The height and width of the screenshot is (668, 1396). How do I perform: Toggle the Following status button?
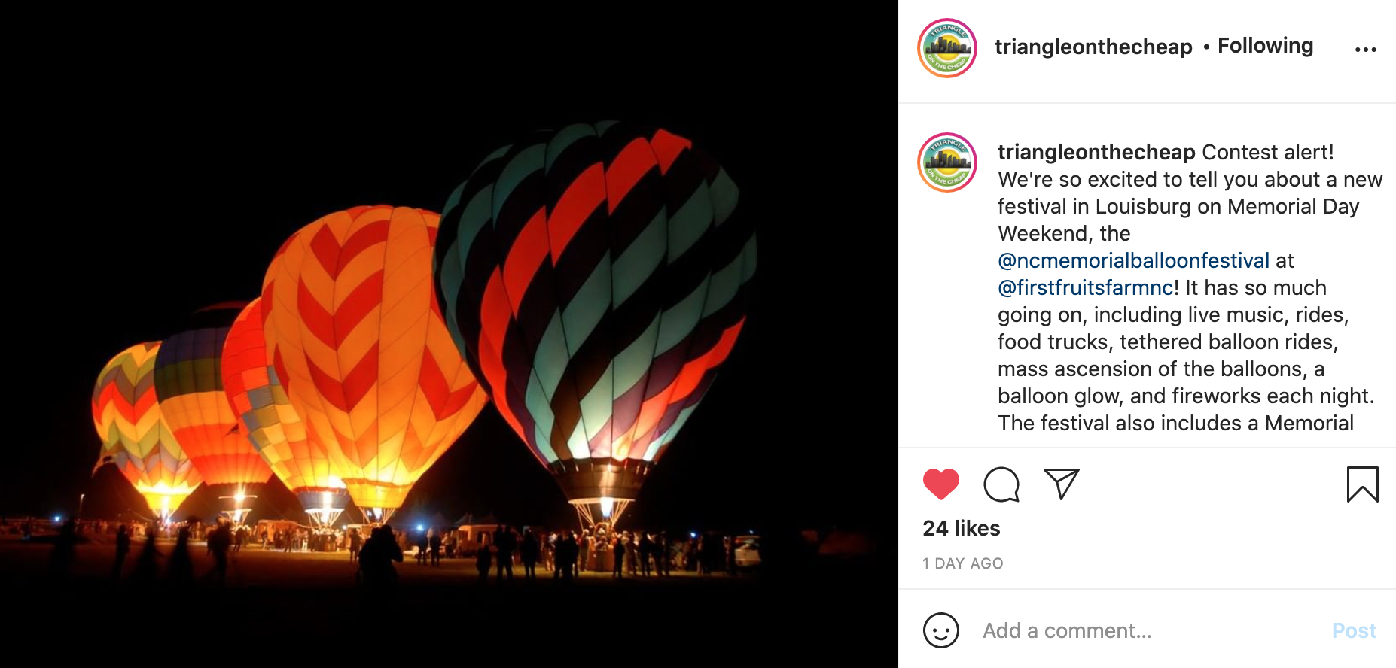(x=1265, y=46)
